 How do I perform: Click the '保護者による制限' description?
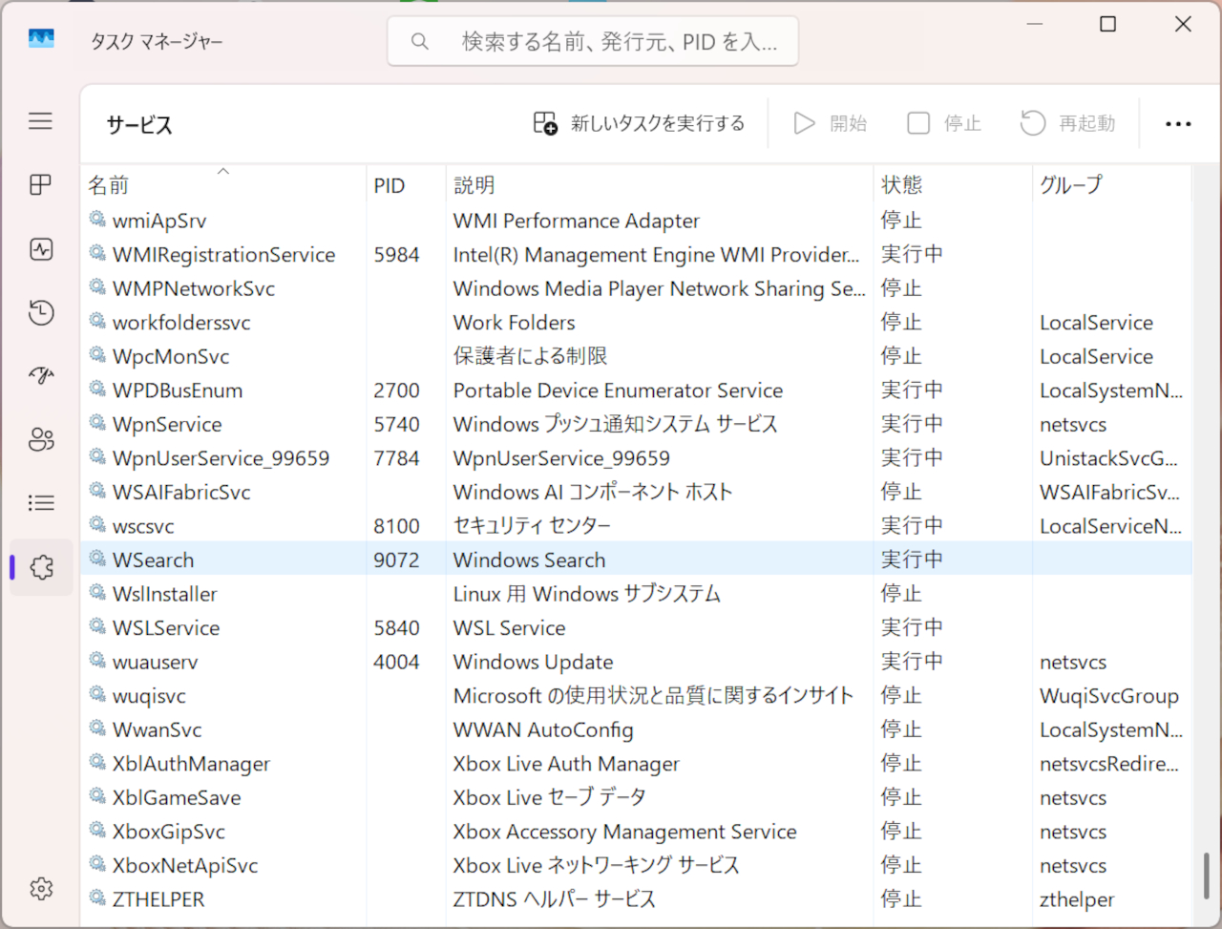530,356
